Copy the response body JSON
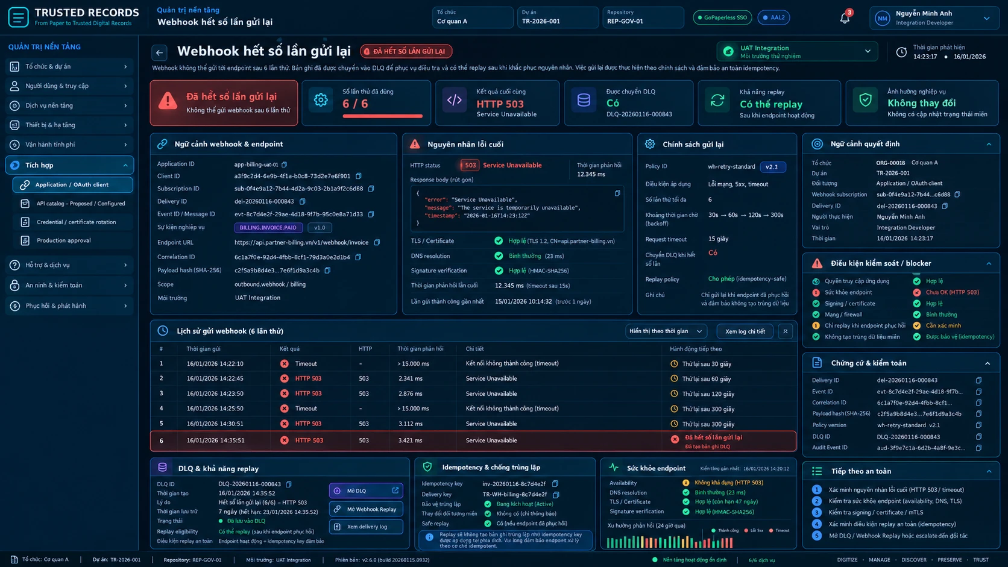The height and width of the screenshot is (567, 1008). click(617, 193)
